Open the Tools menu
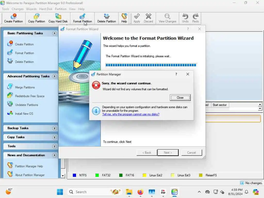 (x=5, y=9)
